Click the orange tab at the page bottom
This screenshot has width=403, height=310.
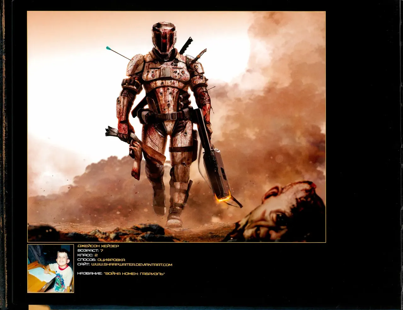[x=39, y=307]
